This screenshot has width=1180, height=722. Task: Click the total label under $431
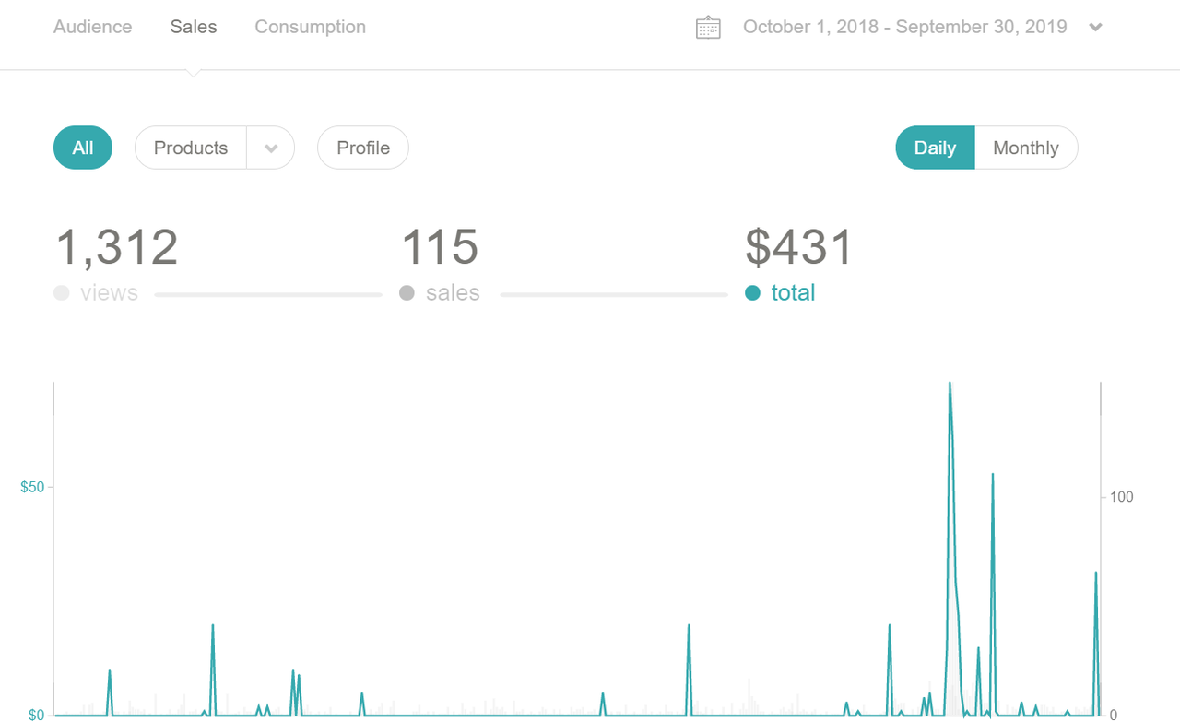point(793,293)
